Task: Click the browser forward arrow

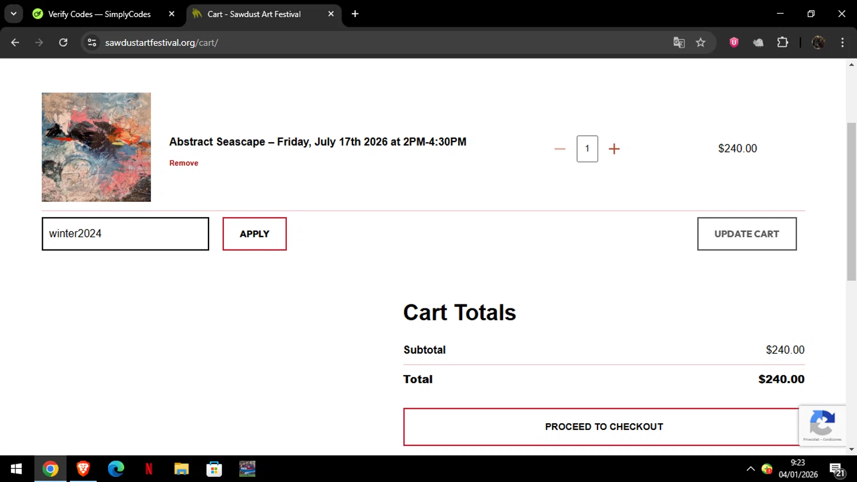Action: (x=39, y=42)
